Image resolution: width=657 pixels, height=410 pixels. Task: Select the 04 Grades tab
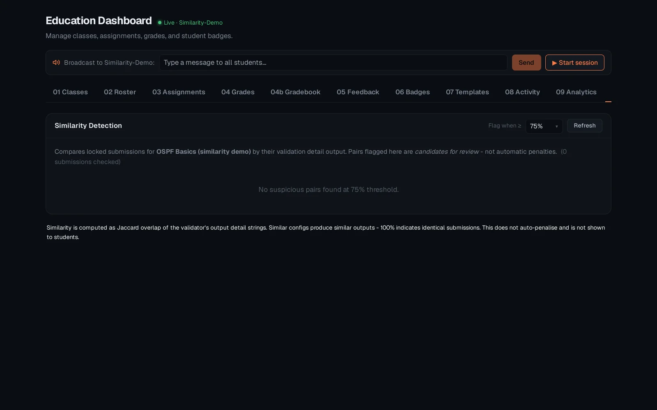(238, 92)
